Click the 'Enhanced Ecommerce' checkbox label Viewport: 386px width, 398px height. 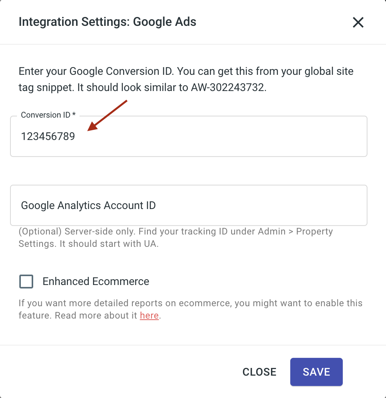coord(96,282)
